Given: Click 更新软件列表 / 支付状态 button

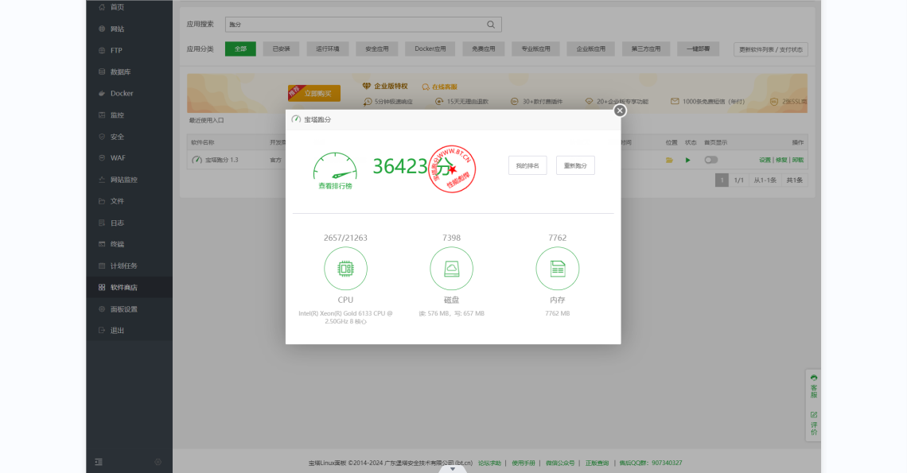Looking at the screenshot, I should pyautogui.click(x=771, y=50).
